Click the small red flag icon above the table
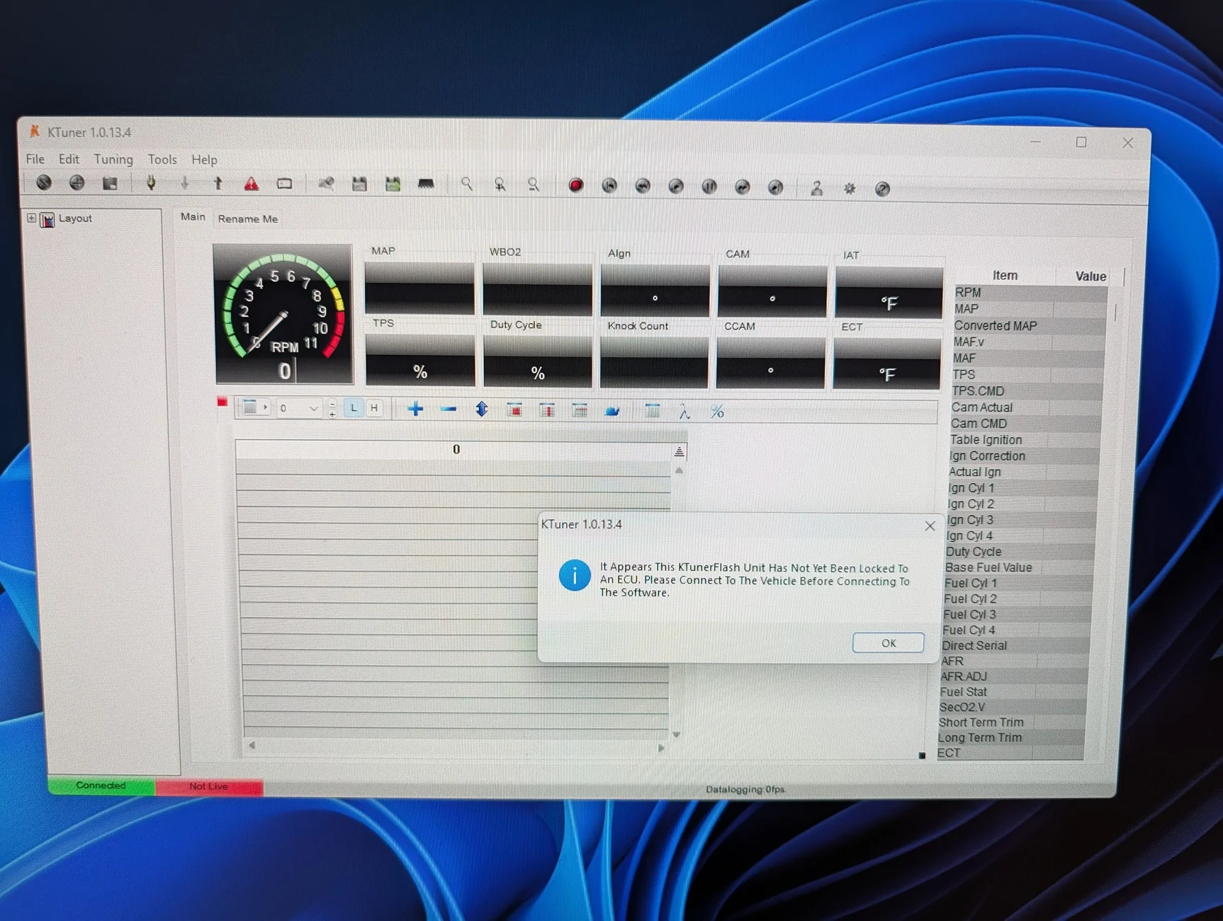 tap(222, 402)
